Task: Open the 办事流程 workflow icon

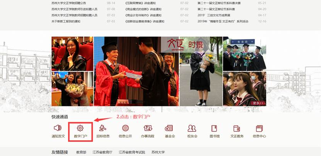Action: (148, 128)
